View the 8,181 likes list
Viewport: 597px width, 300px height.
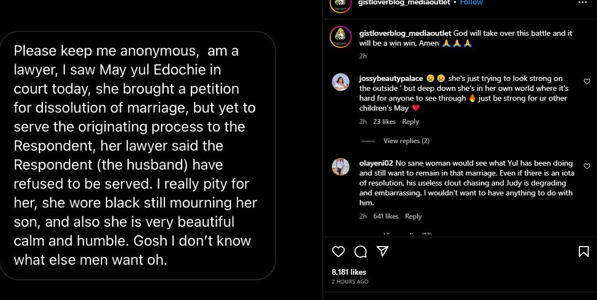[349, 272]
